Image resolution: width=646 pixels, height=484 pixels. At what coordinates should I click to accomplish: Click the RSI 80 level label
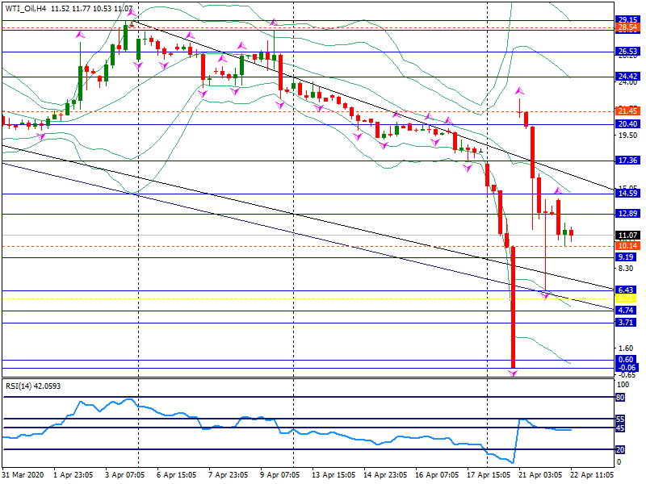pos(621,398)
